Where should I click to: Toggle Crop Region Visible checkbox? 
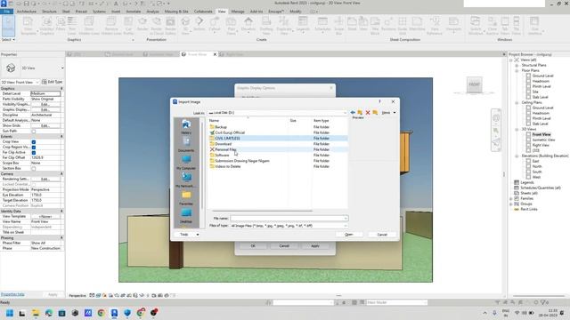[34, 148]
